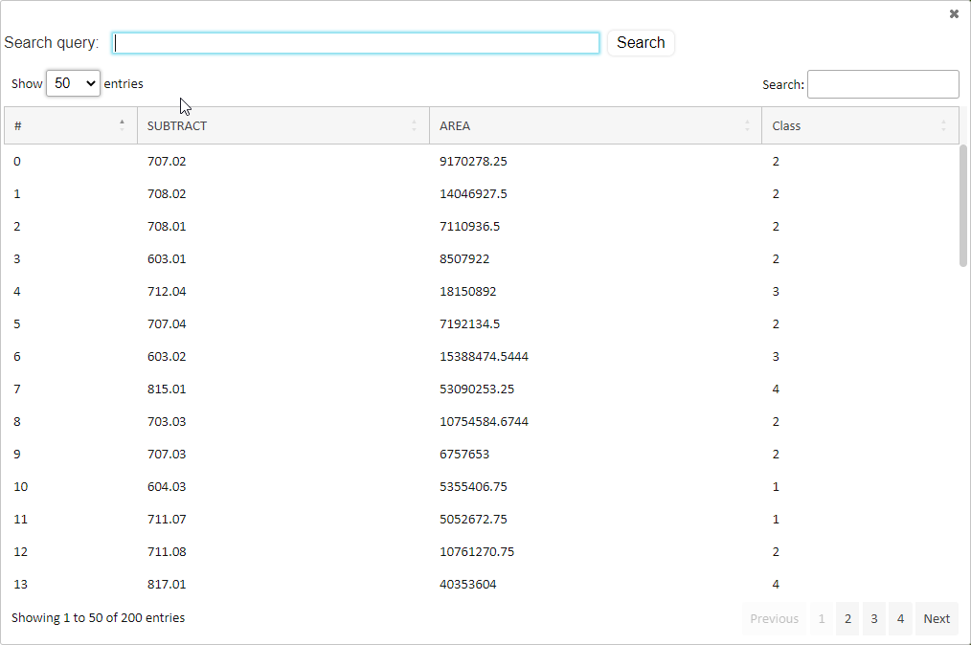971x645 pixels.
Task: Select SUBTRACT value 604.03
Action: pyautogui.click(x=167, y=486)
